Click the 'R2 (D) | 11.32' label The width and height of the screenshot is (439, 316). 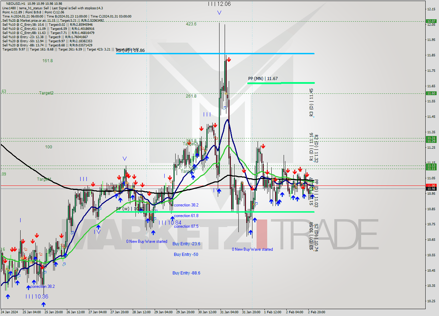pos(316,148)
